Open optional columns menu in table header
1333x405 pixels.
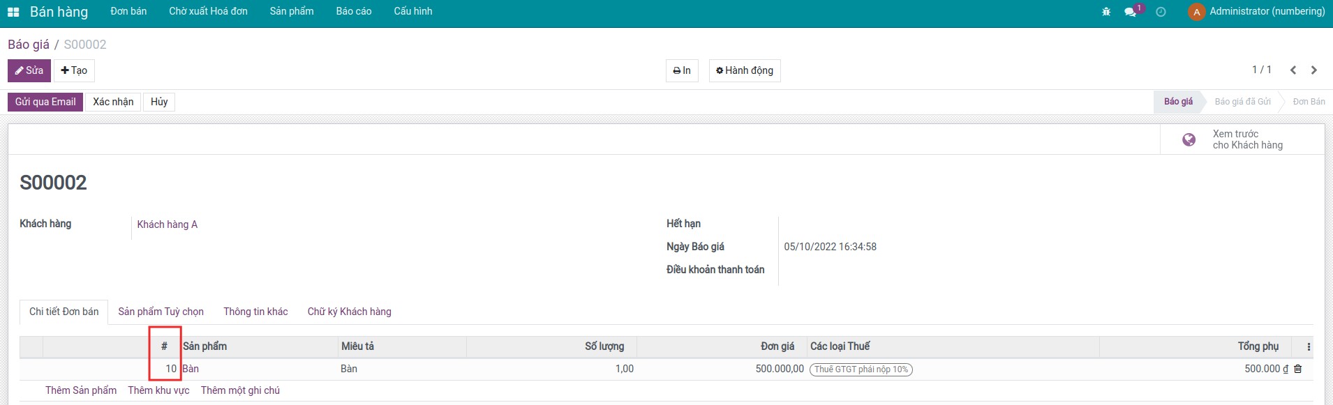[1309, 346]
